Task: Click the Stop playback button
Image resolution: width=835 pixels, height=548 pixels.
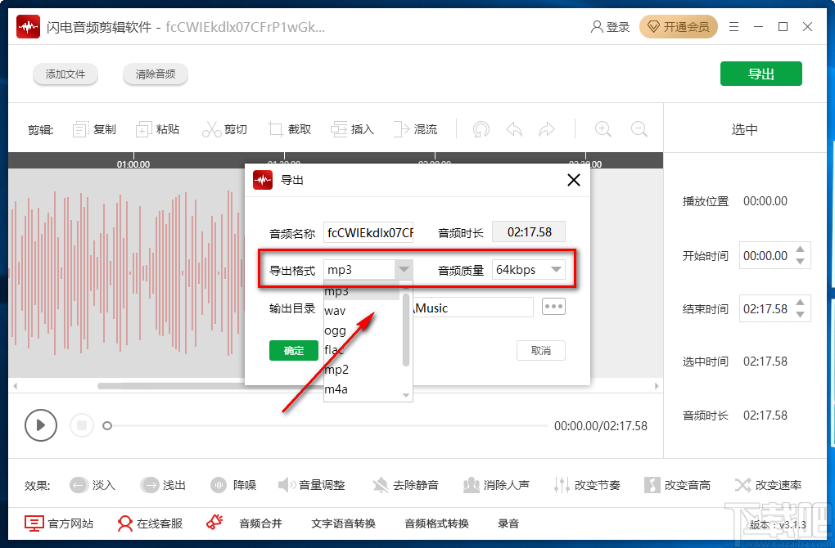Action: (x=82, y=425)
